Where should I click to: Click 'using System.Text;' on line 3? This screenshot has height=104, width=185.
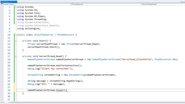pyautogui.click(x=29, y=13)
